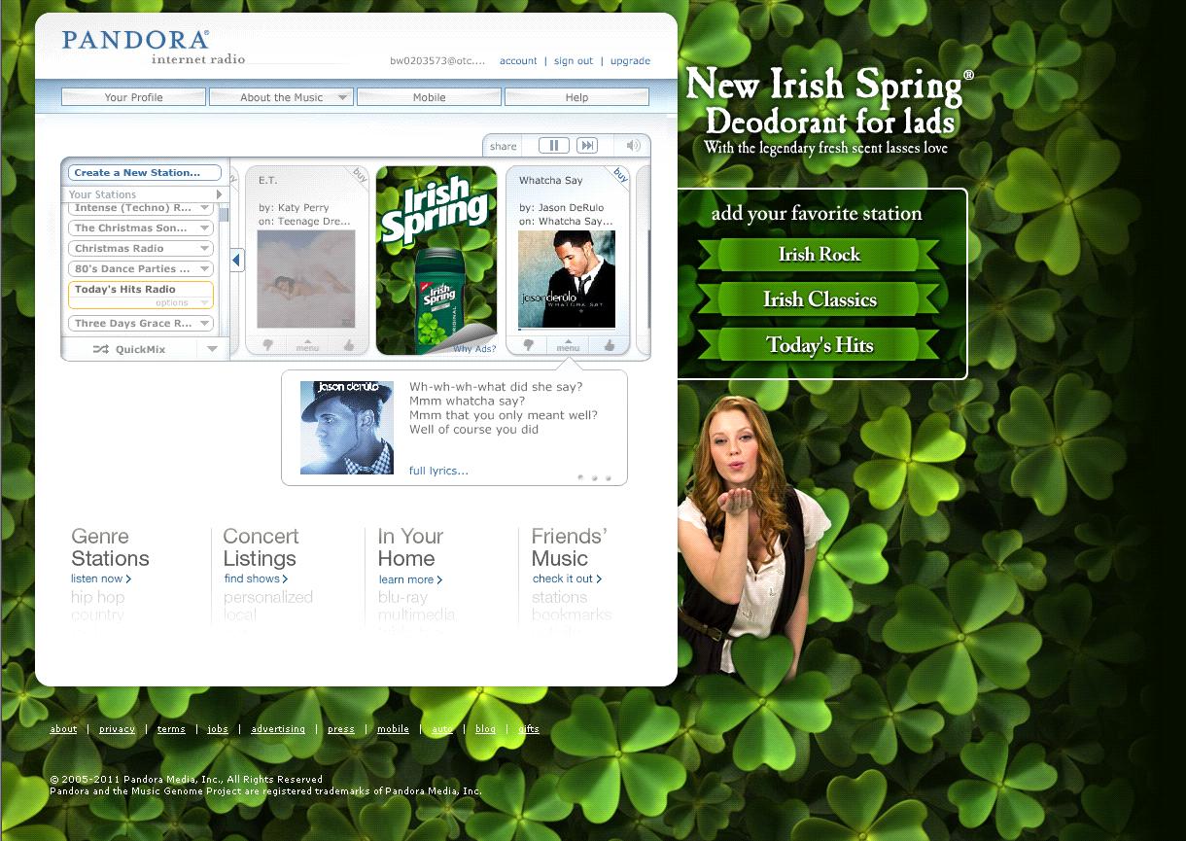Open the Your Profile tab
1186x841 pixels.
[x=133, y=97]
